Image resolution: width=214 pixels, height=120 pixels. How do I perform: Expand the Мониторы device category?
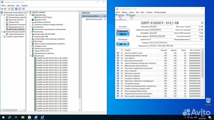point(32,41)
